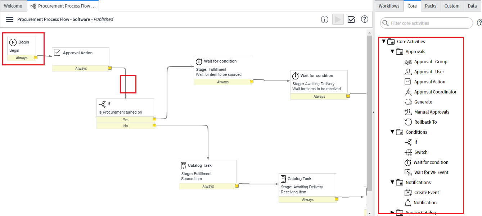Screen dimensions: 482x216
Task: Open help with the question mark icon
Action: 365,19
